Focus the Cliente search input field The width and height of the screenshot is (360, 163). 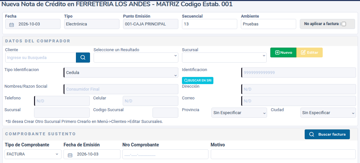click(41, 57)
